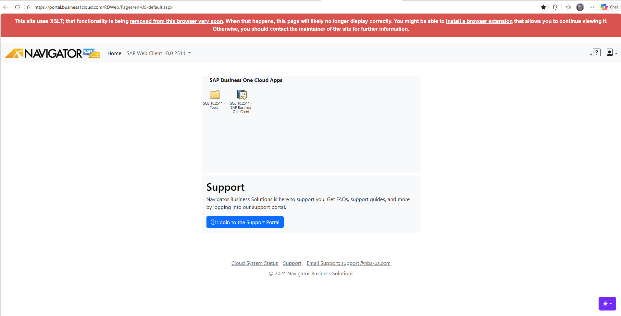Open the user account menu icon

click(612, 53)
